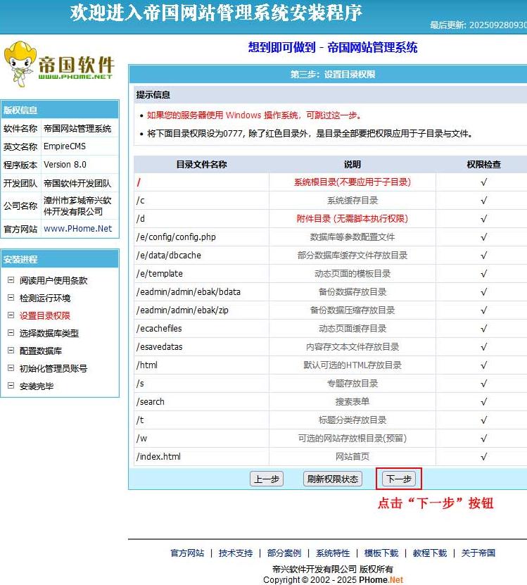Click the box icon beside 初始化管理员账号

(x=11, y=368)
